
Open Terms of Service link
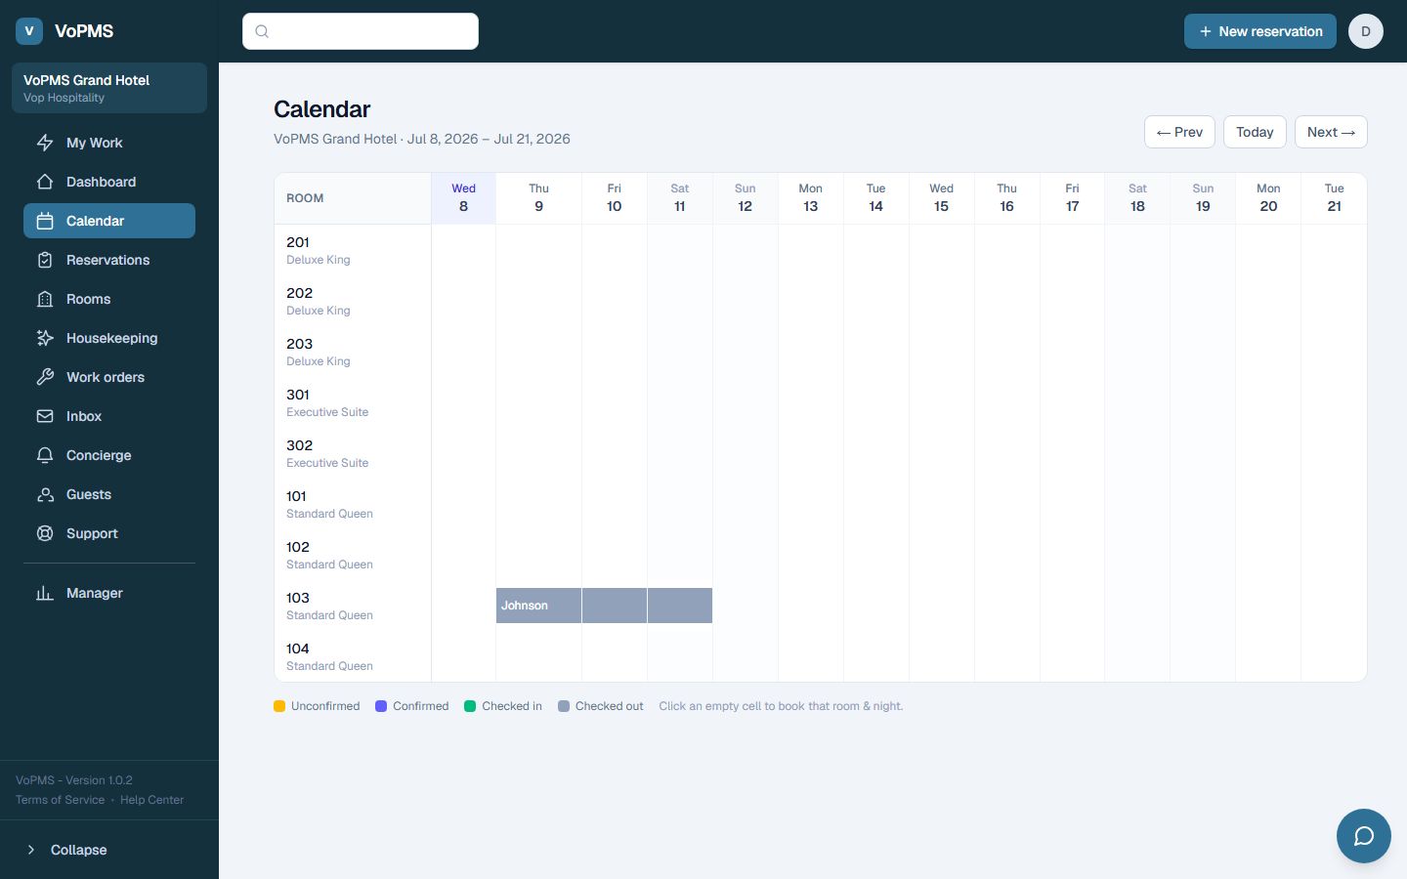pos(60,800)
